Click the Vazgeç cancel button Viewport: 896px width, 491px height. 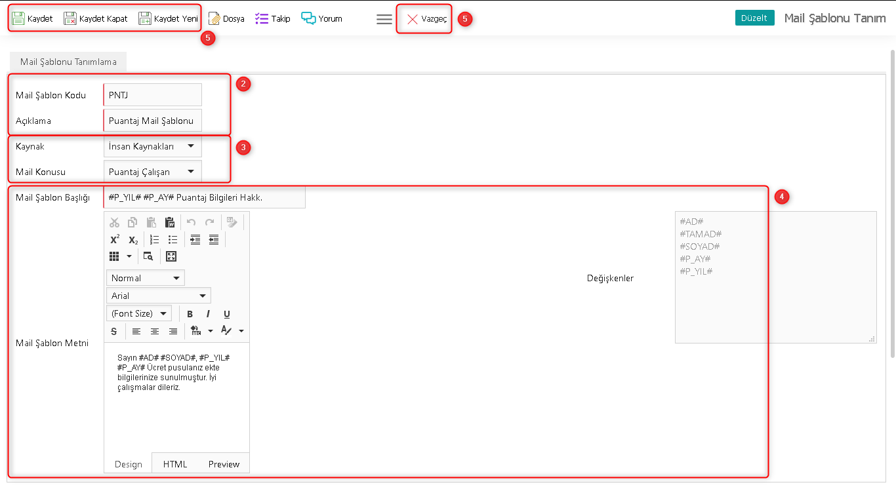[x=425, y=19]
